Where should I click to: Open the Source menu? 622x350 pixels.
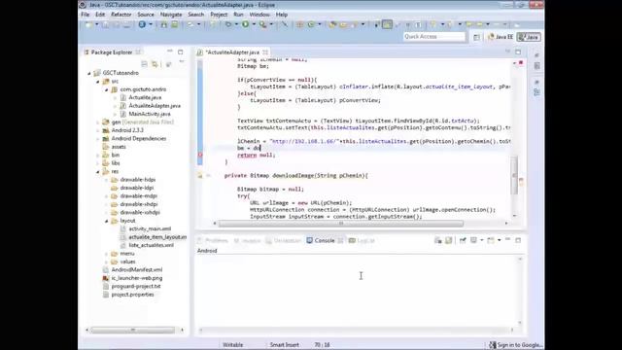[x=146, y=15]
